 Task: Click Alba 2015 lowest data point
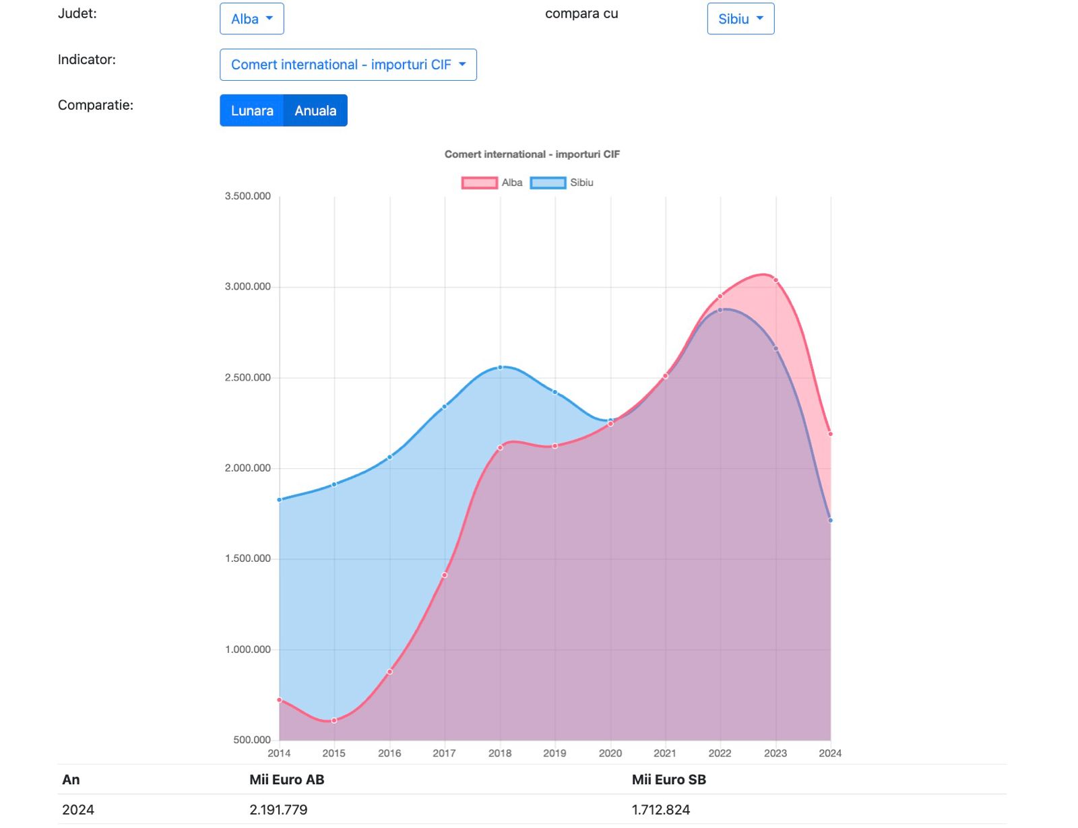(x=334, y=721)
